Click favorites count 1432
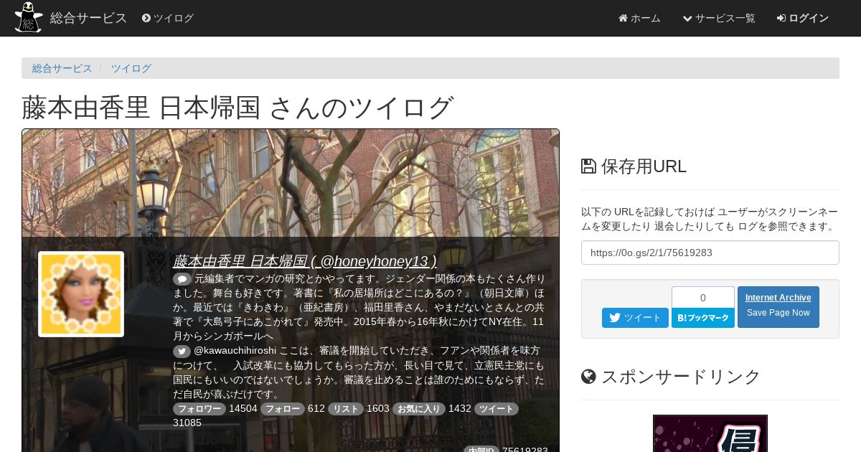 tap(460, 409)
